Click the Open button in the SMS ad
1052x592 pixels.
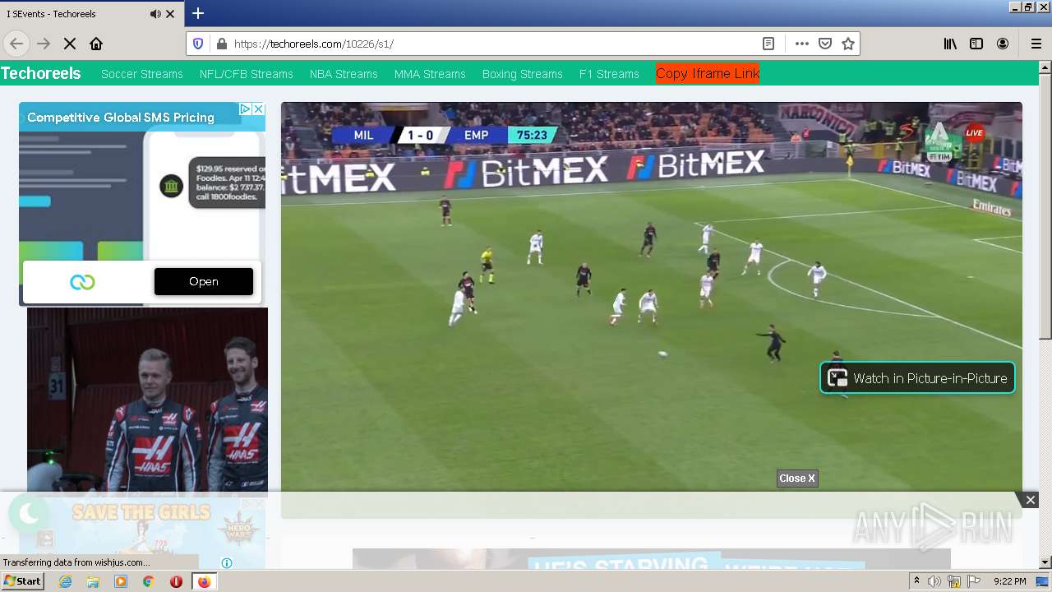[204, 281]
